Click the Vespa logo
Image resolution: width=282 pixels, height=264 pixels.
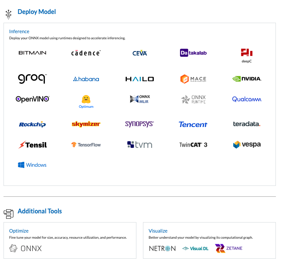(x=247, y=144)
